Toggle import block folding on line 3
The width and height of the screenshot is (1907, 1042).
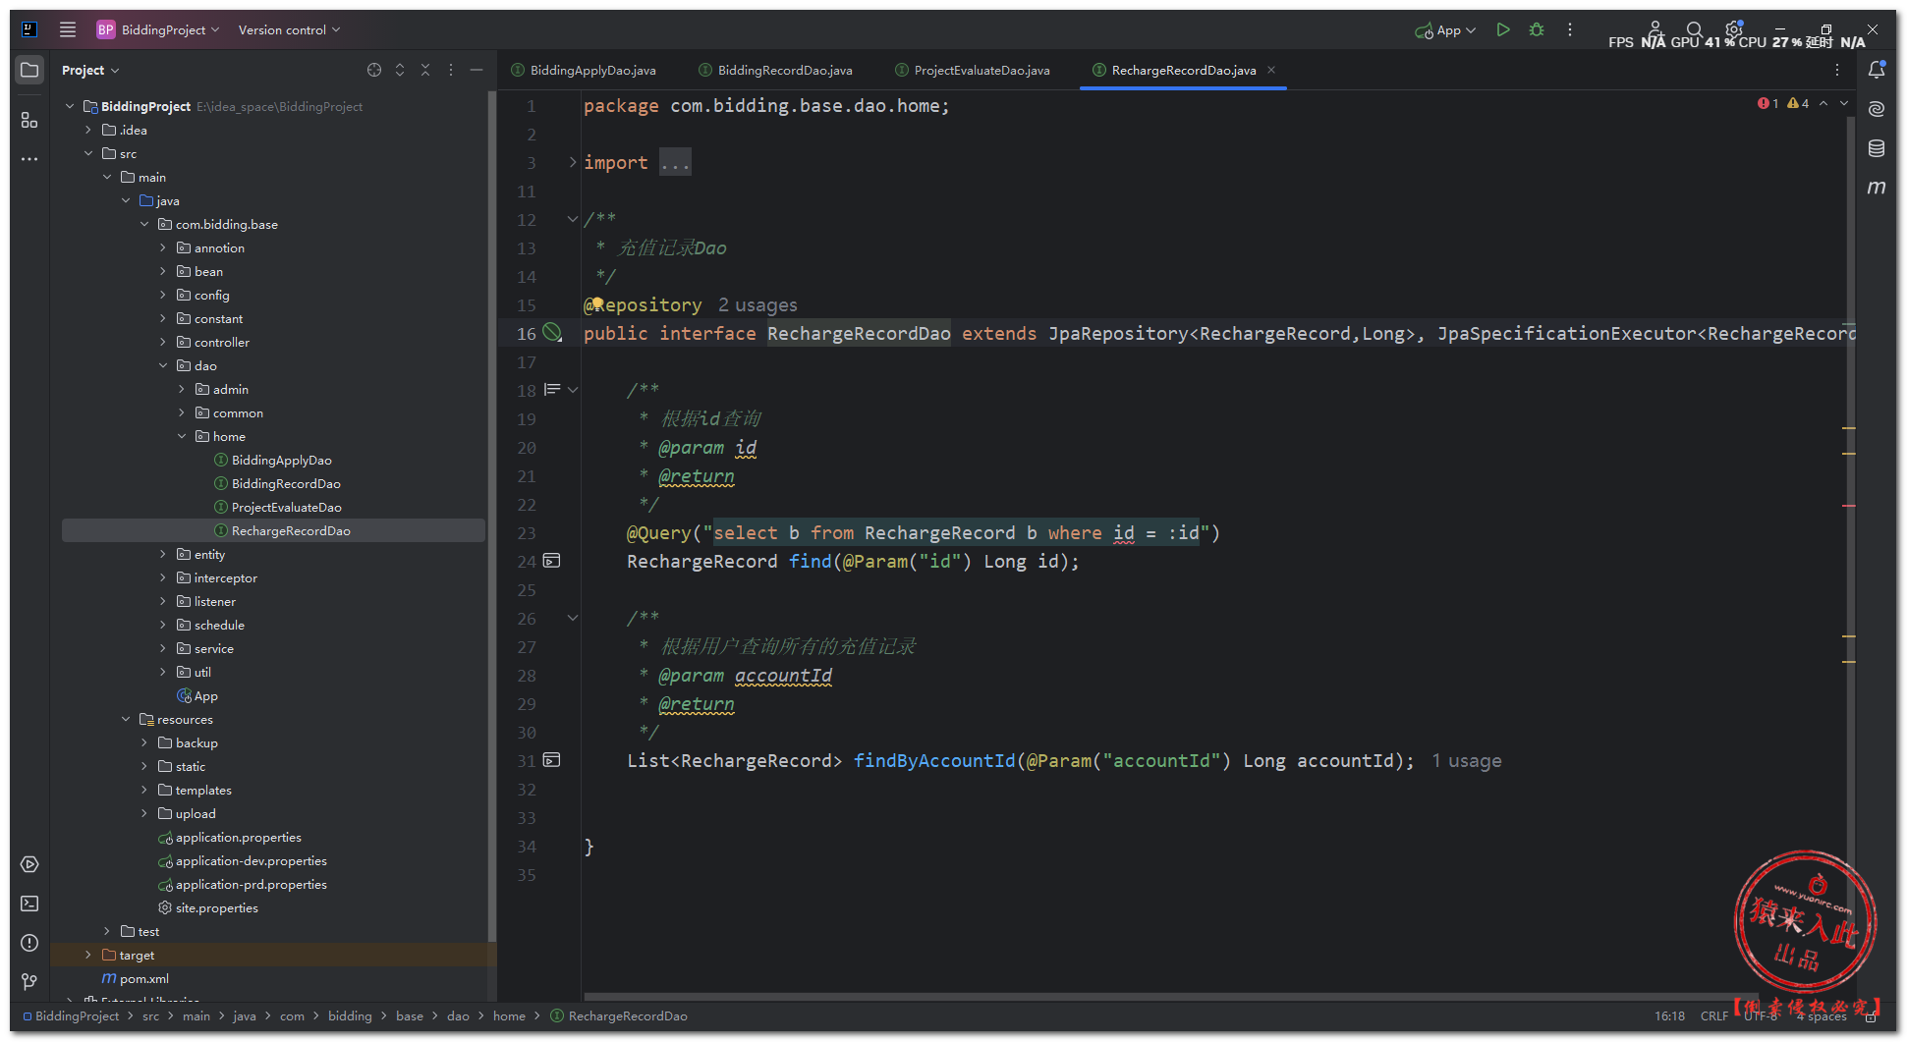pyautogui.click(x=572, y=162)
